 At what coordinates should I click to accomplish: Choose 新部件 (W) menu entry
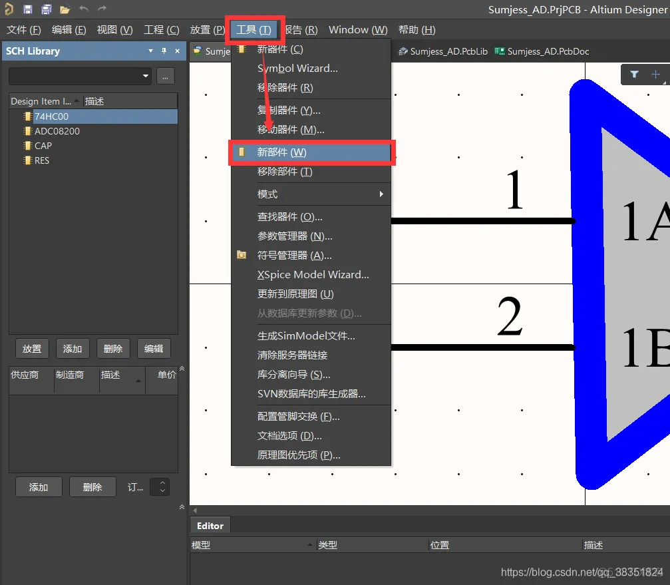coord(311,152)
